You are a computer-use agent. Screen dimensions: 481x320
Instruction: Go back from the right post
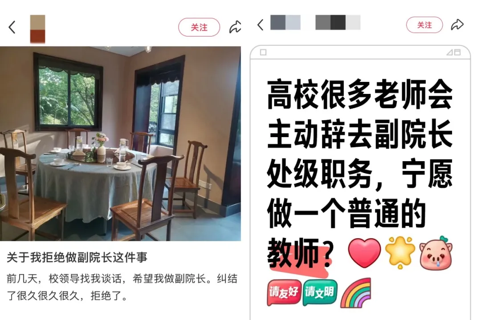tap(261, 24)
